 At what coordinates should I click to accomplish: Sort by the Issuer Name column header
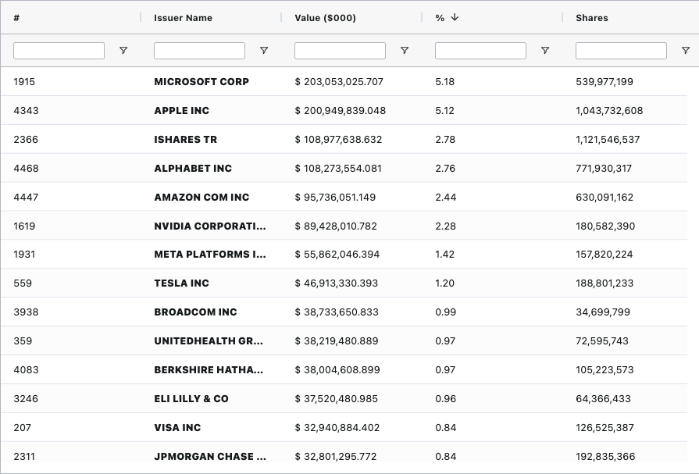183,18
